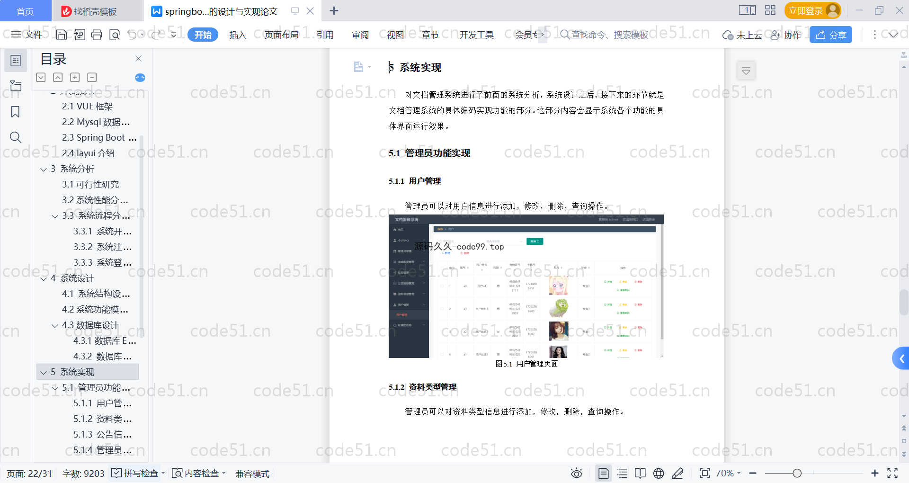Select the 开发工具 ribbon tab
This screenshot has width=909, height=483.
pos(477,35)
